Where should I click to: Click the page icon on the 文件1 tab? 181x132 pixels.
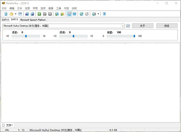[4, 125]
